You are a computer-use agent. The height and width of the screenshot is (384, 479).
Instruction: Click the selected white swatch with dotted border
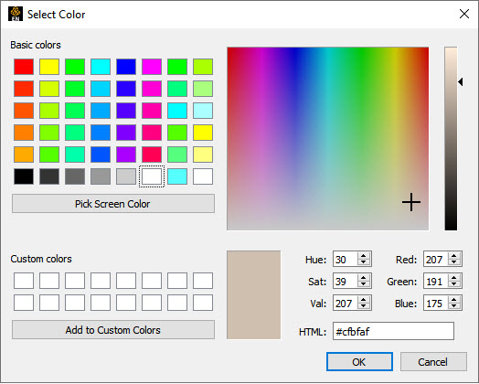[x=152, y=176]
